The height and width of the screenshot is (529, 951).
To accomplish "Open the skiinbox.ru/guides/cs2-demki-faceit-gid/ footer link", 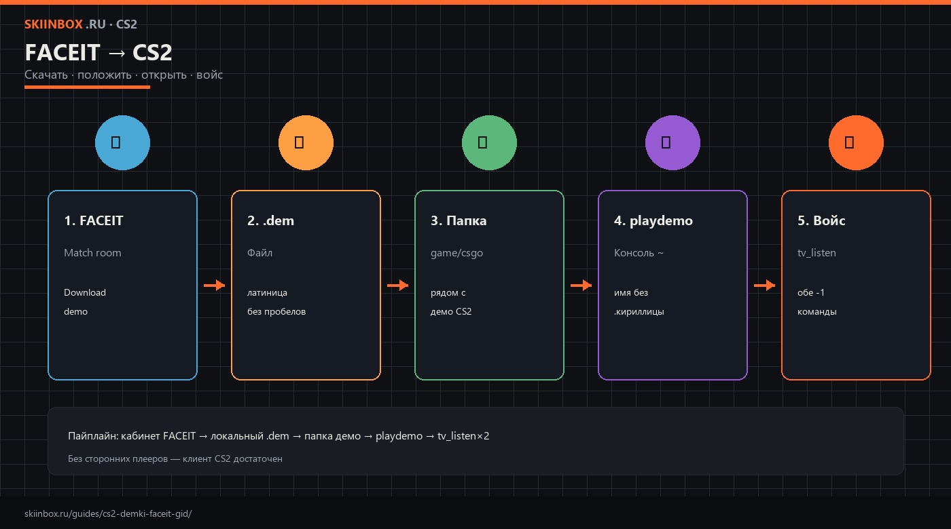I will click(108, 513).
